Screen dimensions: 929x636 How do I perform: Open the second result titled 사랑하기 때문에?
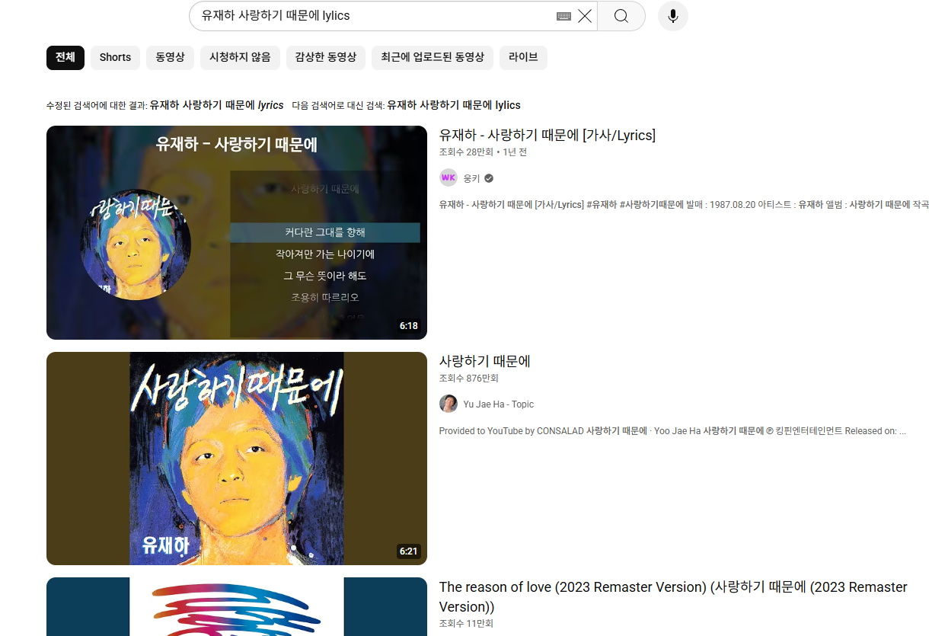point(485,362)
